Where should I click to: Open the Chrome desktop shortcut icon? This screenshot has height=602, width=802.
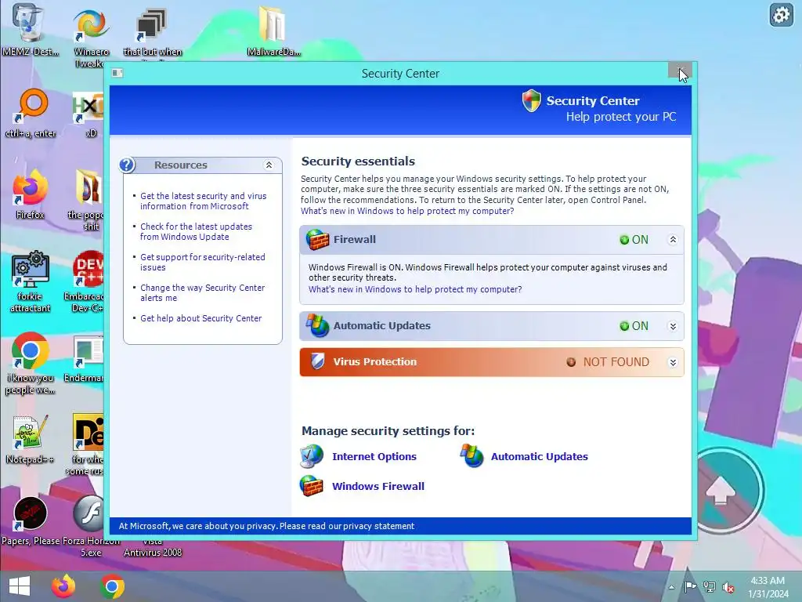31,352
